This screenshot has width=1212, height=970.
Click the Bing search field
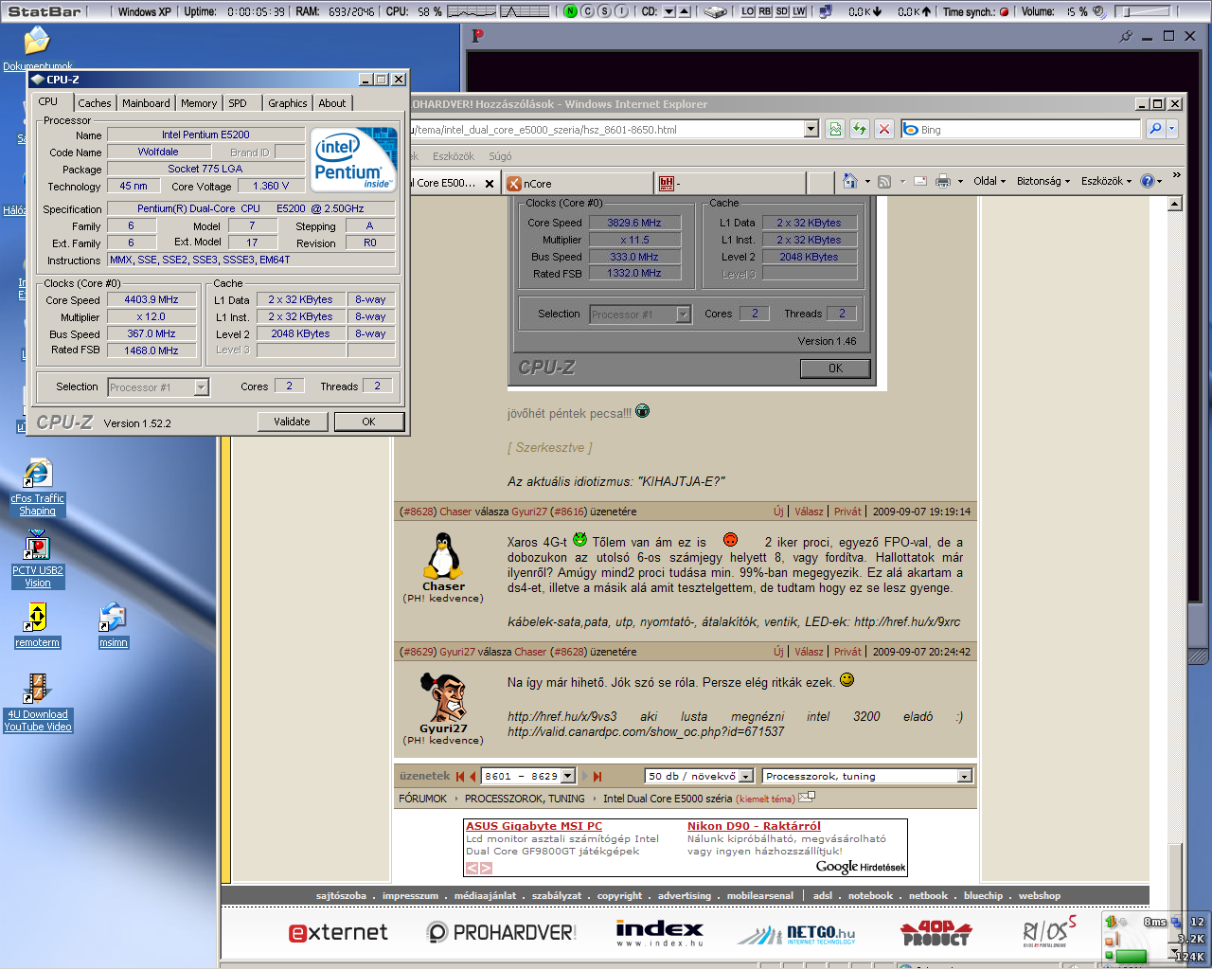[1028, 129]
